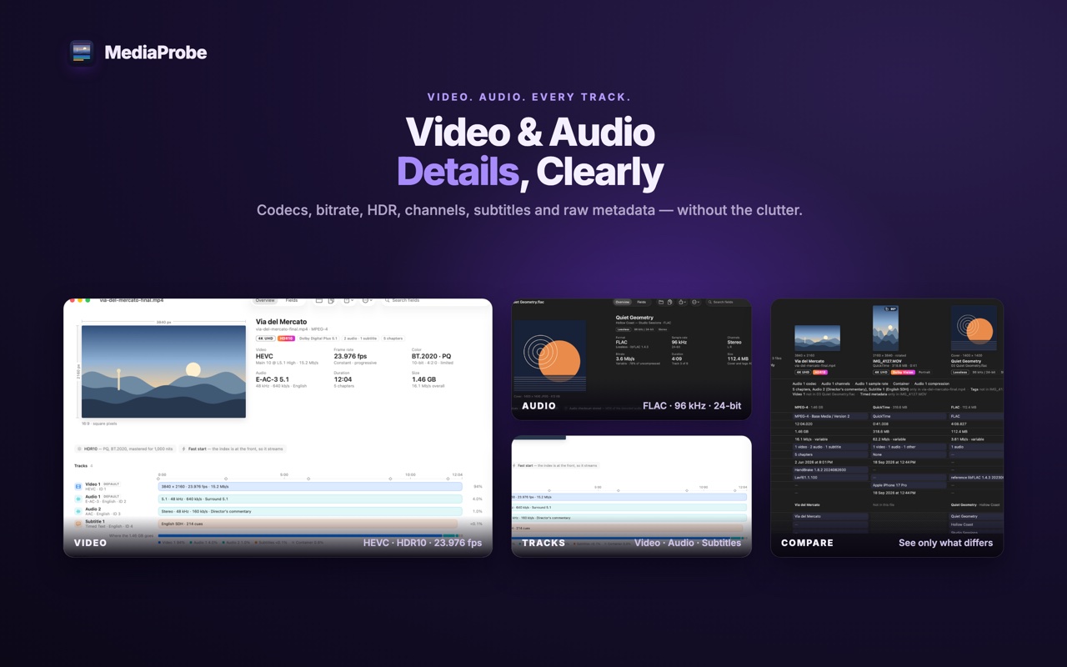This screenshot has height=667, width=1067.
Task: Click the 'HandBrake 1.8.2' cell in the Compare window
Action: 831,469
